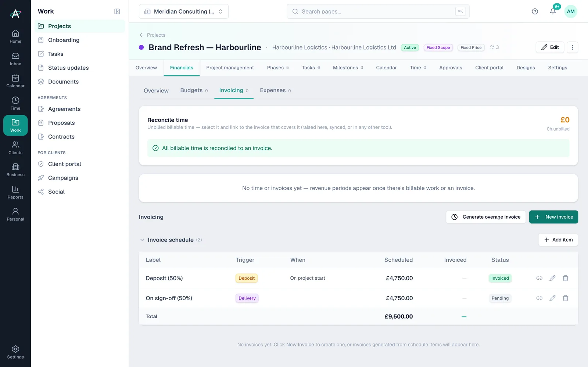Click the New invoice button
Image resolution: width=588 pixels, height=367 pixels.
[x=553, y=217]
